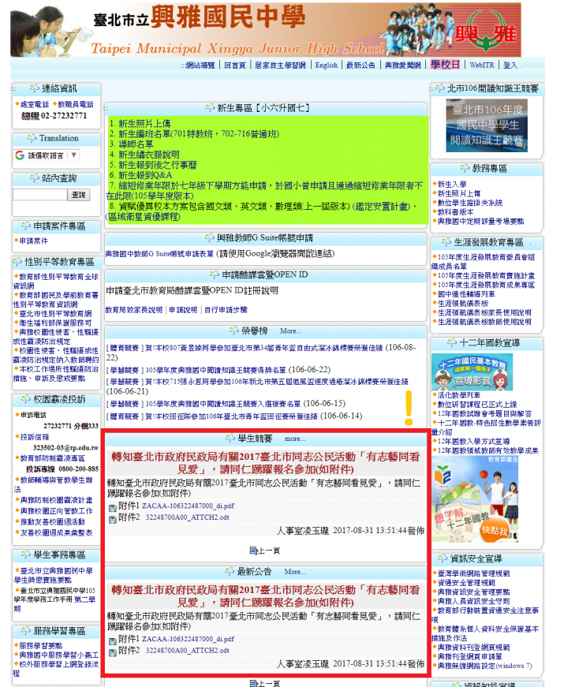Go to 回首頁 in the top menu

235,65
